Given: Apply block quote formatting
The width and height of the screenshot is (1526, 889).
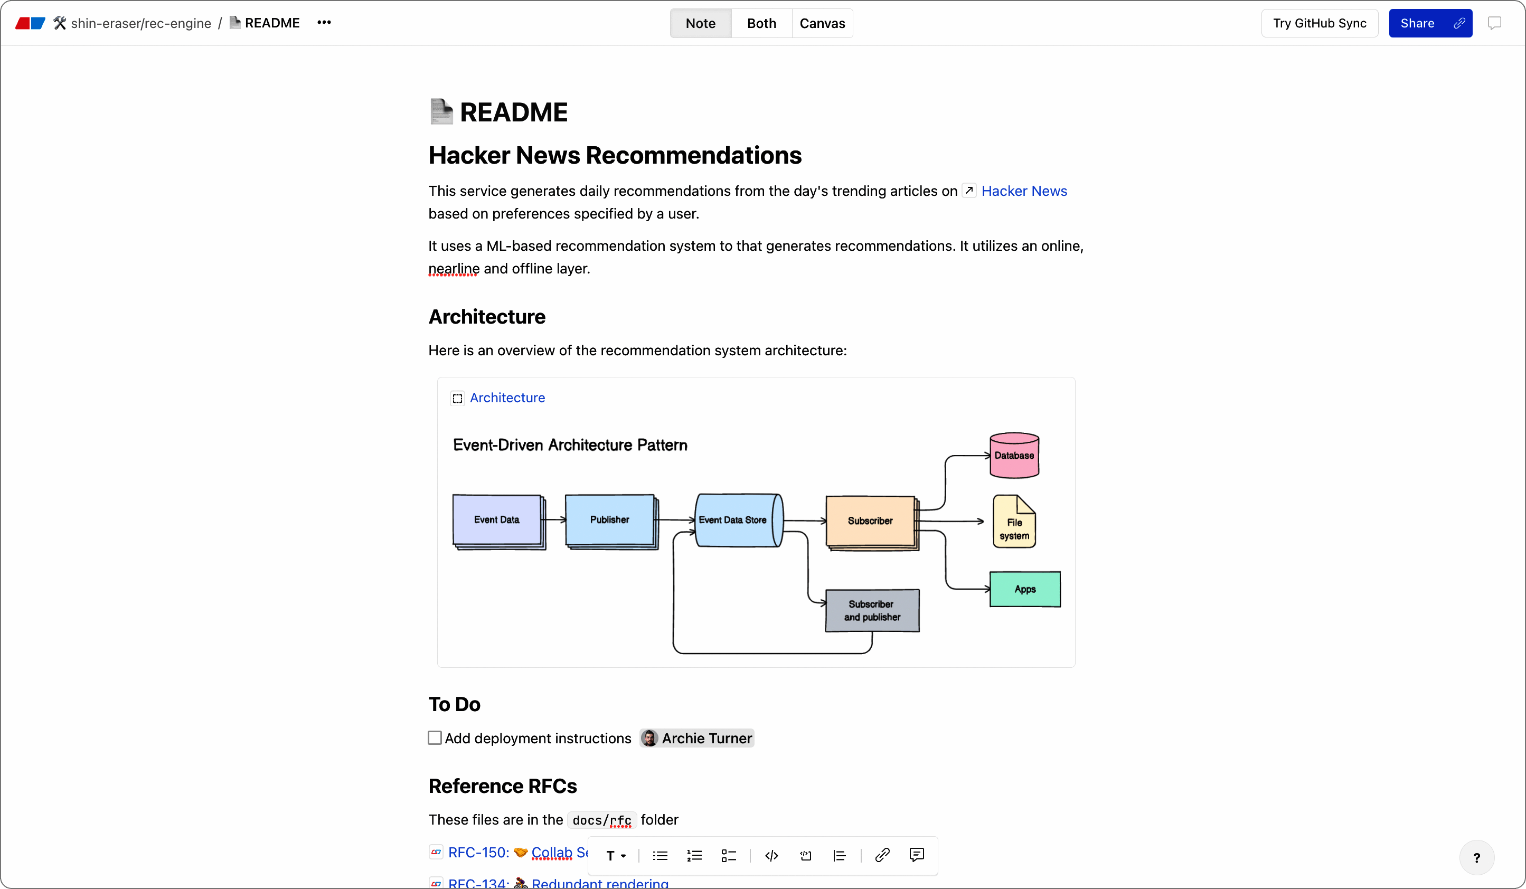Looking at the screenshot, I should pyautogui.click(x=840, y=856).
